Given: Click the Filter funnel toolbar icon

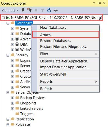Looking at the screenshot, I should pos(43,10).
